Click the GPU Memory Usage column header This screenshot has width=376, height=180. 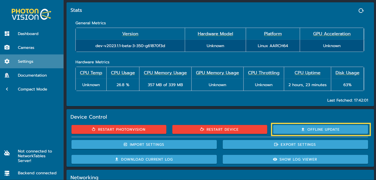tap(217, 73)
